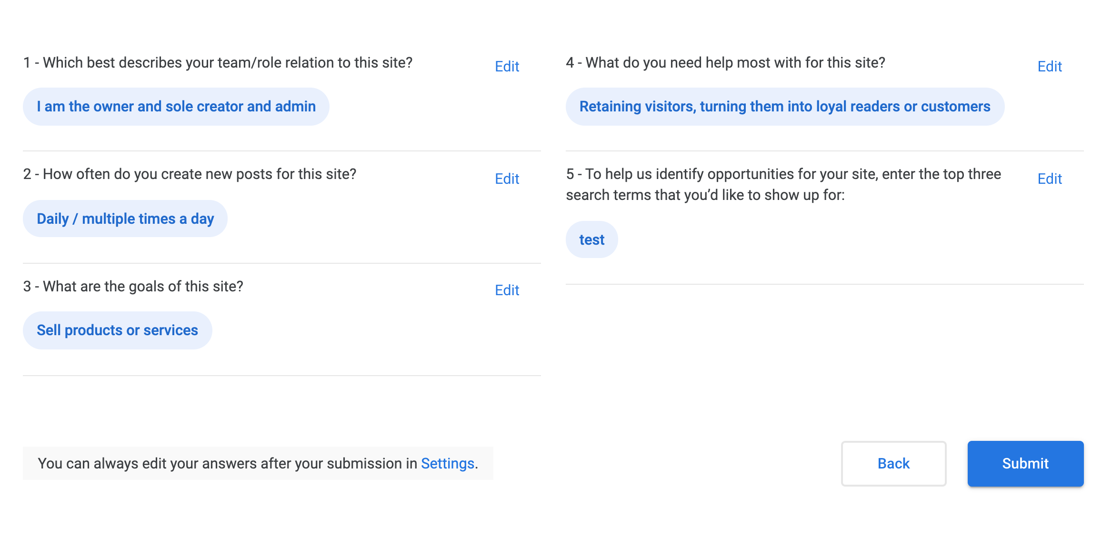Select the 'Sell products or services' chip
The image size is (1102, 538).
point(117,330)
